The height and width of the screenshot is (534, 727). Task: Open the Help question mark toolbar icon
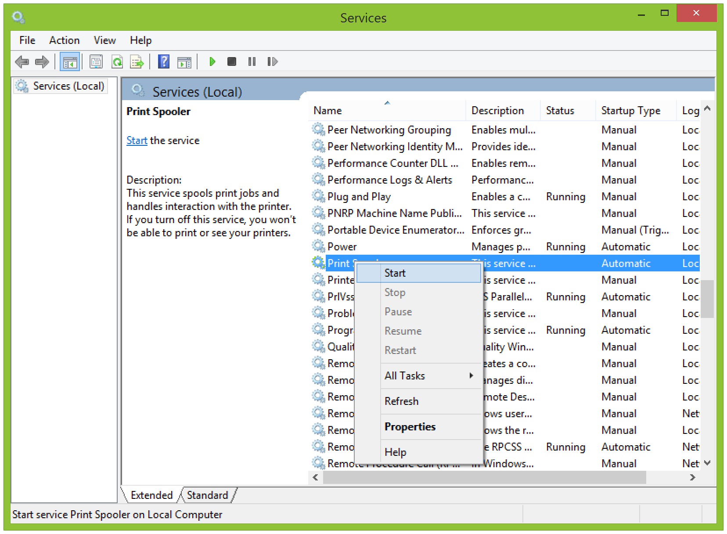(164, 62)
